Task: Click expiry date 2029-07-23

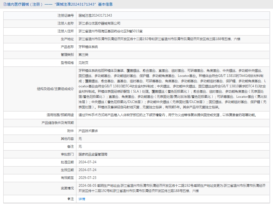Action: pos(87,178)
